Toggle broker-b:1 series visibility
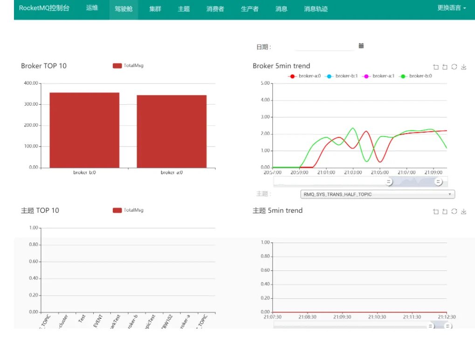Screen dimensions: 475x337 tap(341, 76)
